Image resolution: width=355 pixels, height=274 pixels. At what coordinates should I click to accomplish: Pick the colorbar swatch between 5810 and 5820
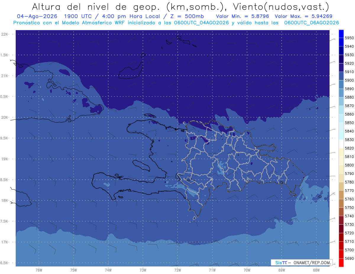[341, 153]
